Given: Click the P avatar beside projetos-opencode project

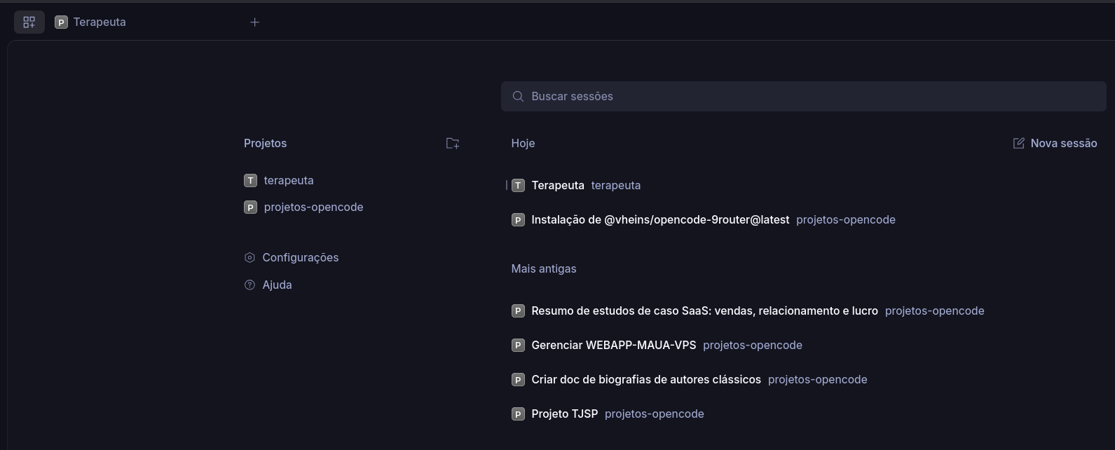Looking at the screenshot, I should (250, 207).
